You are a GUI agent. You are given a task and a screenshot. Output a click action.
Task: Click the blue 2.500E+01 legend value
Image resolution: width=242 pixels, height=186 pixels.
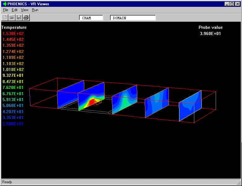point(13,124)
